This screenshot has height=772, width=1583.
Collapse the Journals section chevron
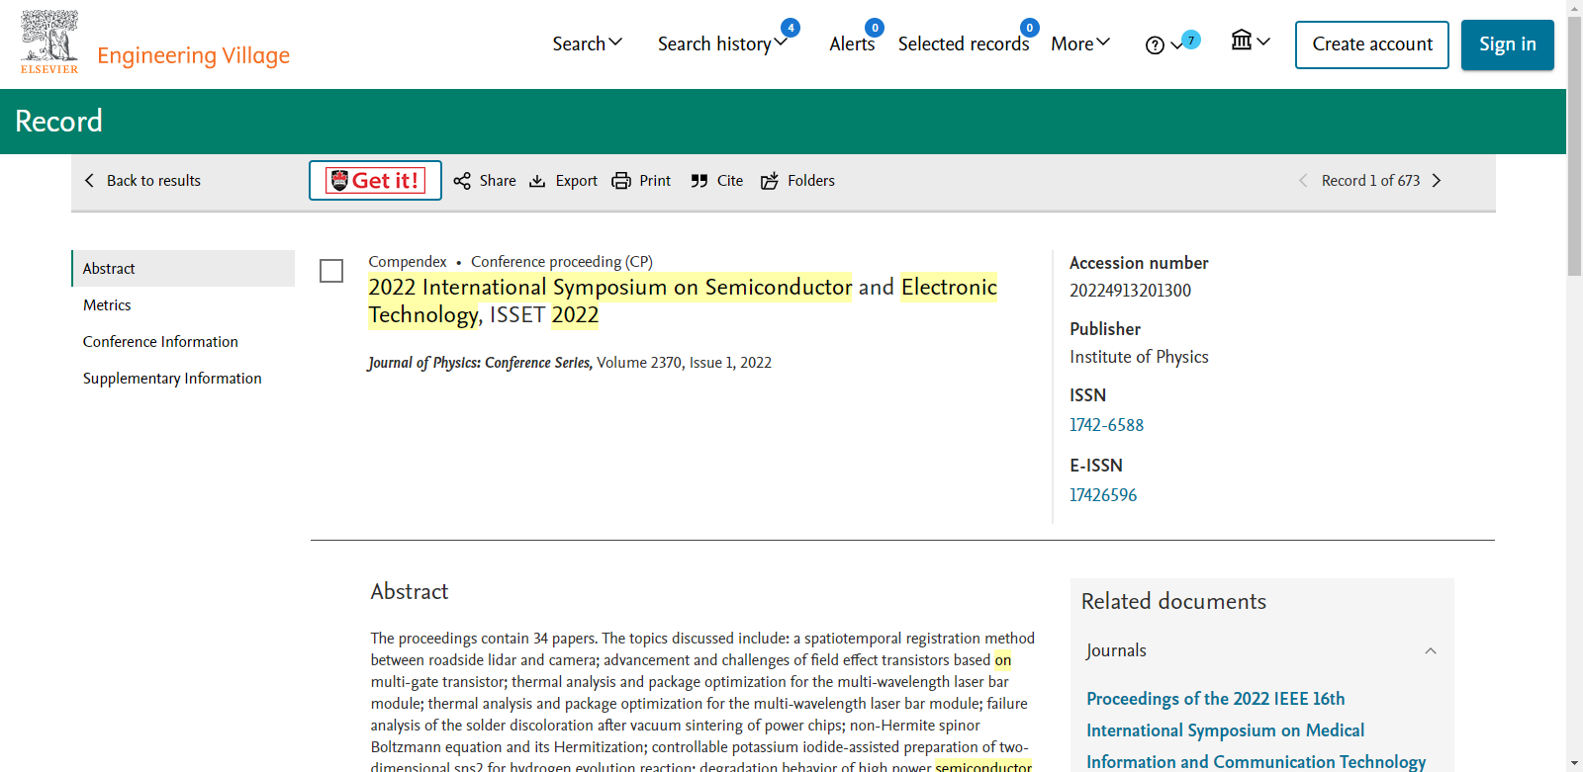tap(1431, 650)
